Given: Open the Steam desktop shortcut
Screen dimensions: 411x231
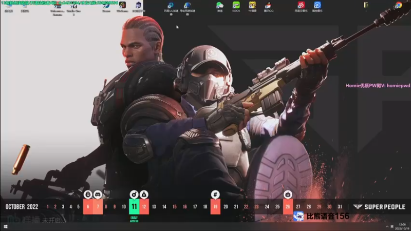Looking at the screenshot, I should [x=106, y=7].
